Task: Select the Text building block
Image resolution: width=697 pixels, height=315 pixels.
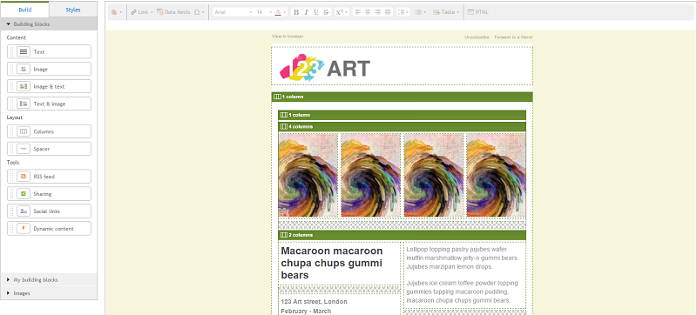Action: [50, 51]
